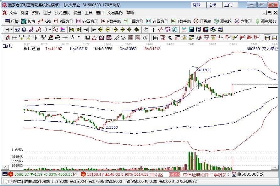Open the 交易委托 menu
This screenshot has width=280, height=186.
pyautogui.click(x=115, y=13)
